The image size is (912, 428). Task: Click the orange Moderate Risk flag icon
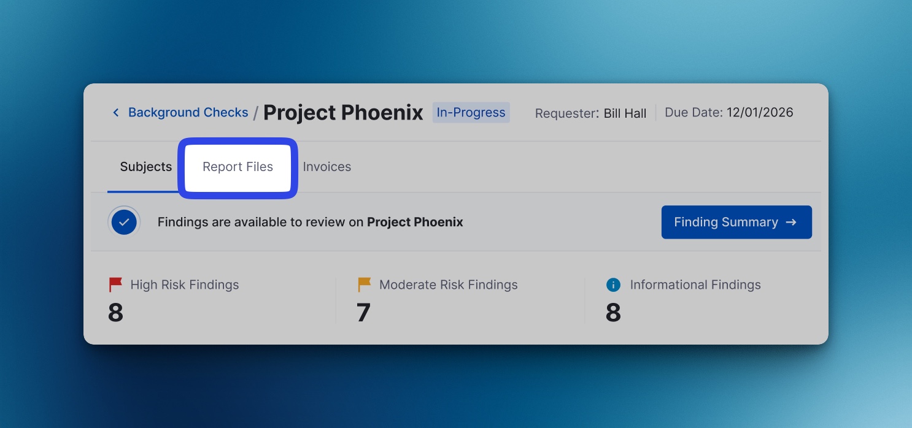pos(365,285)
